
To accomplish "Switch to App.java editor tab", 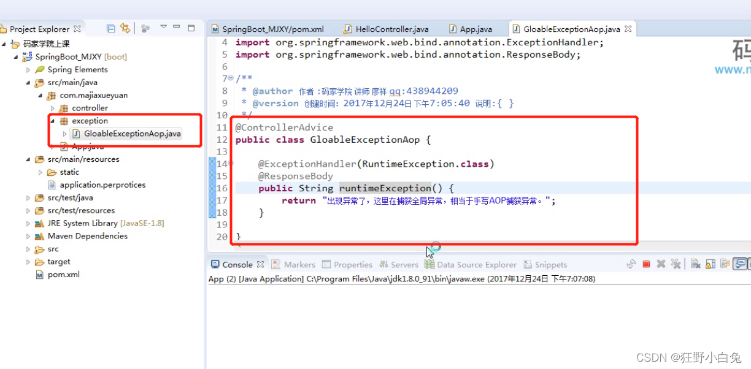I will pyautogui.click(x=471, y=29).
